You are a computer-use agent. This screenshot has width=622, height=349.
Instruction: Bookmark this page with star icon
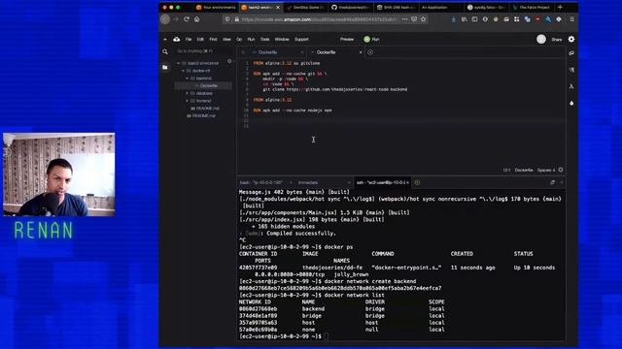(x=424, y=19)
